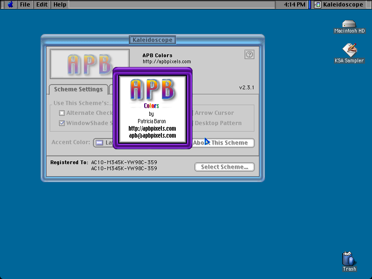Click the Arrow Cursor option label
This screenshot has width=372, height=279.
tap(214, 113)
